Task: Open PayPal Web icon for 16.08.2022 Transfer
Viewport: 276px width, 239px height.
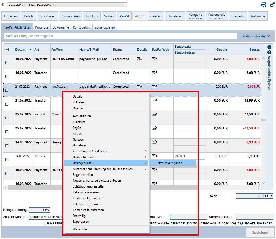Action: click(x=155, y=184)
